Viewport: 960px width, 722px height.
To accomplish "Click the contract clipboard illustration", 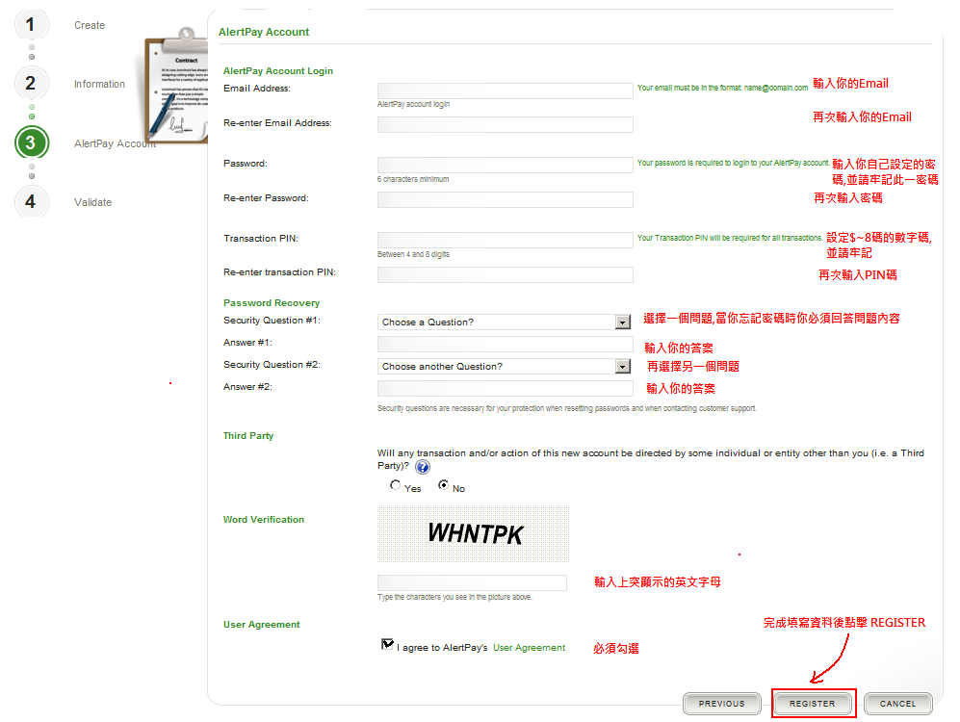I will click(176, 85).
